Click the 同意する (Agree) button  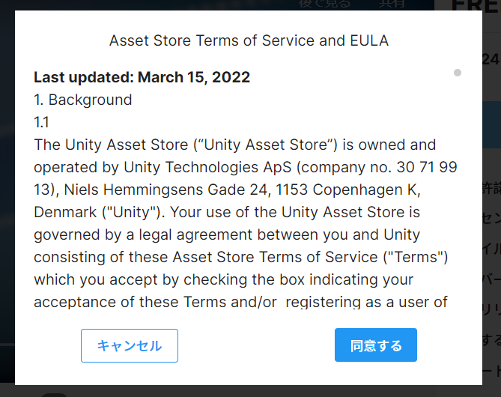tap(376, 345)
